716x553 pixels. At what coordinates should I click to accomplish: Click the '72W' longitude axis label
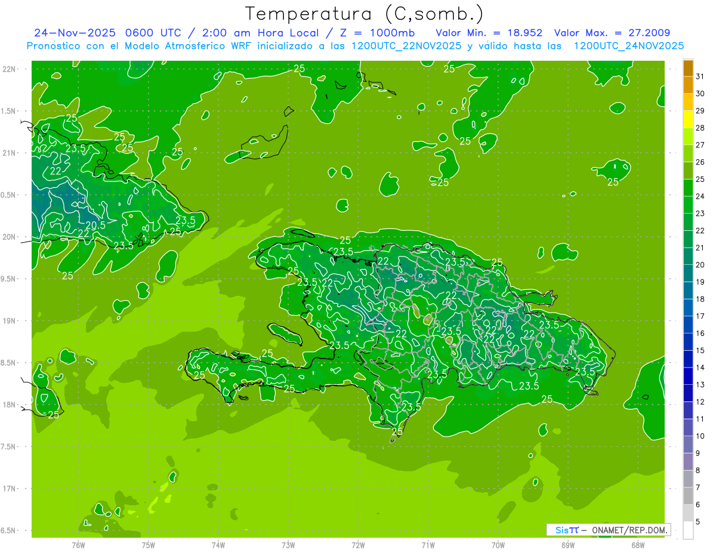358,545
